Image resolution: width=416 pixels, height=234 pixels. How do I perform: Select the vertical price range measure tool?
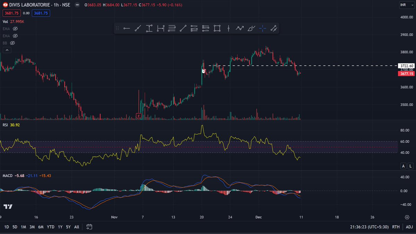tap(149, 28)
